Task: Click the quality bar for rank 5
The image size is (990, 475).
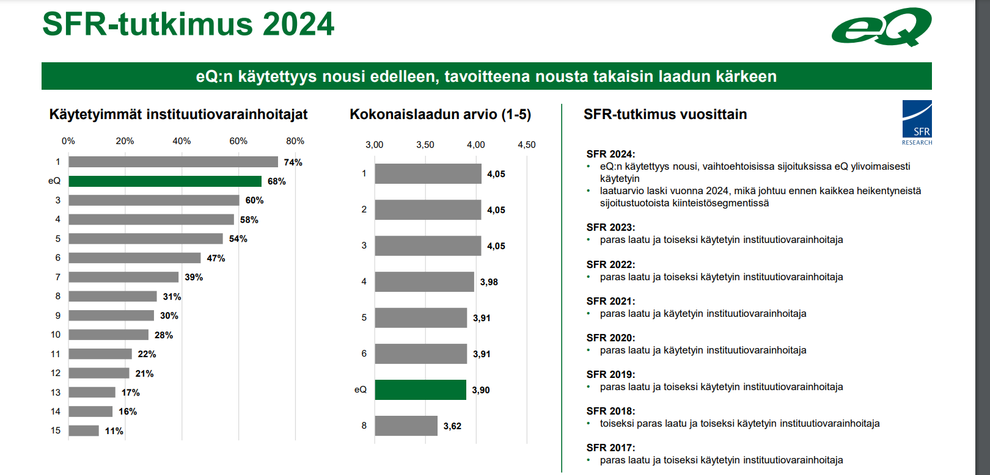Action: [x=421, y=317]
